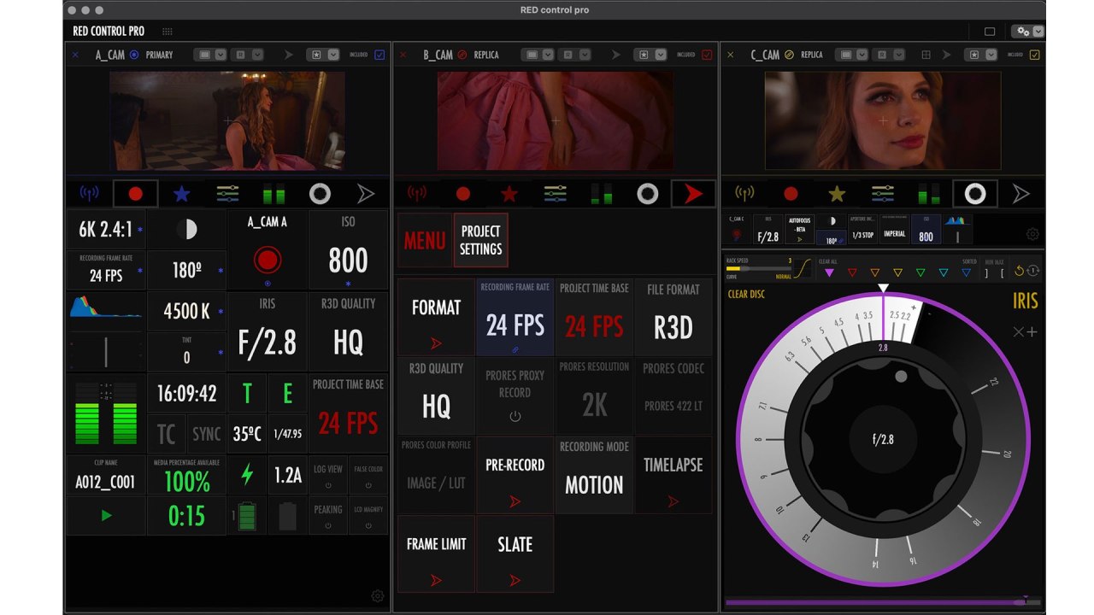Image resolution: width=1094 pixels, height=615 pixels.
Task: Open A_CAM lens ring tab
Action: [320, 194]
